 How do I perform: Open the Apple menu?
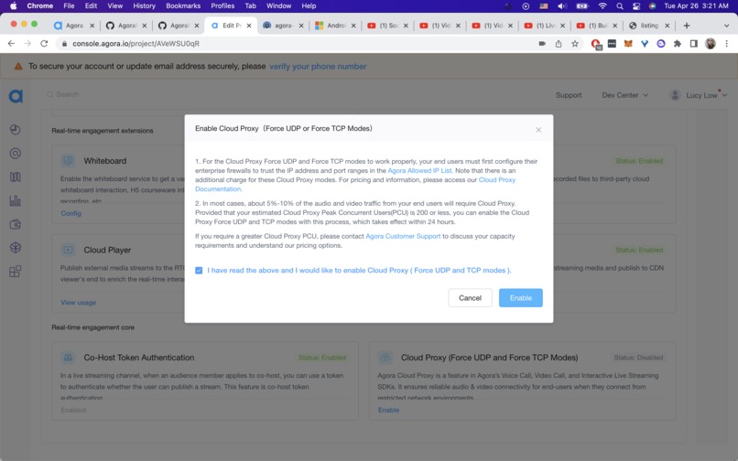point(13,6)
